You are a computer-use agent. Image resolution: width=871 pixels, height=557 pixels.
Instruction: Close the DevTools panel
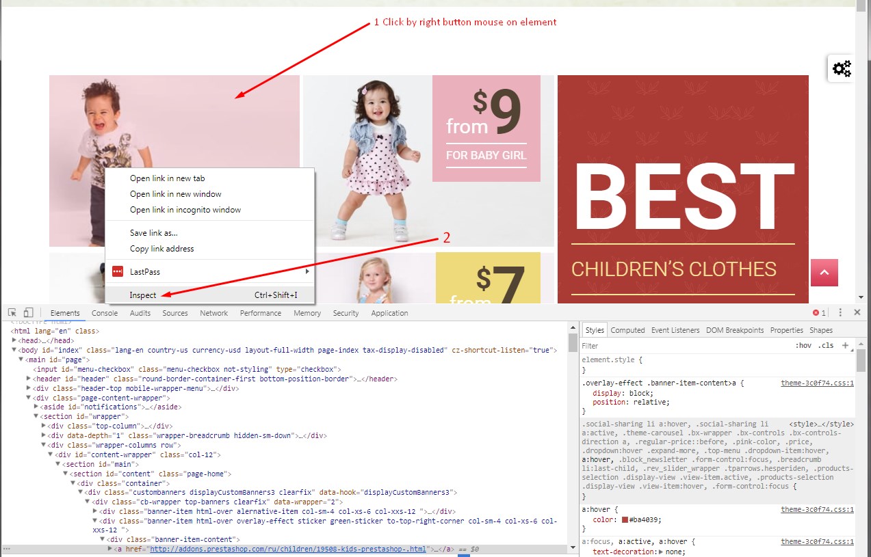click(857, 312)
